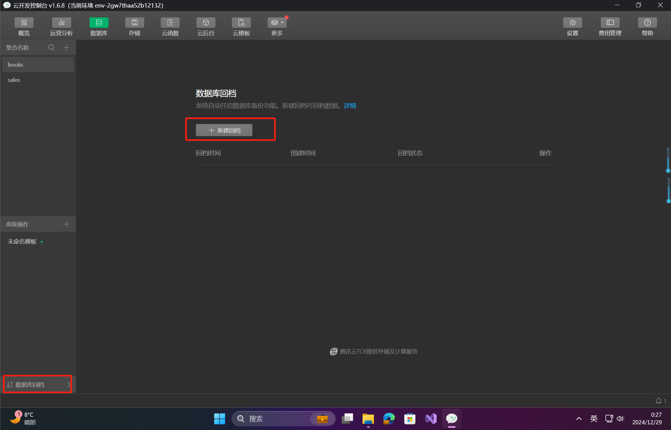
Task: Expand the 更多 dropdown menu
Action: [x=277, y=23]
